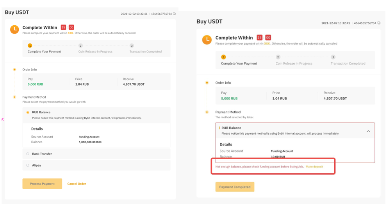Click the Cancel Order link
The image size is (387, 204).
77,184
